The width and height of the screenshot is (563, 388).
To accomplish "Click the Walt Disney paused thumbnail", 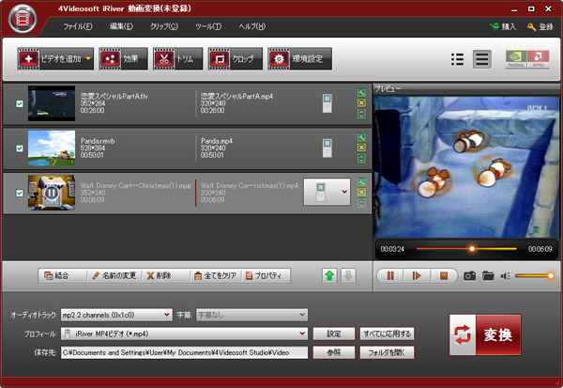I will coord(52,193).
